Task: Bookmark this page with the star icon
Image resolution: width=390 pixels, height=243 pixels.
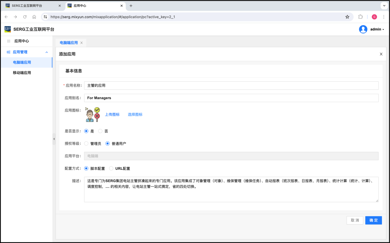Action: (x=347, y=17)
